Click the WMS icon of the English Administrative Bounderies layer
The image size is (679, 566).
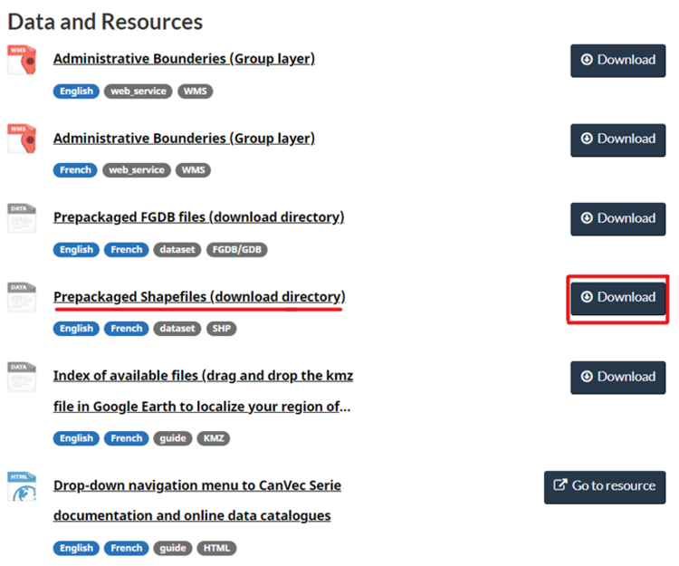[22, 60]
